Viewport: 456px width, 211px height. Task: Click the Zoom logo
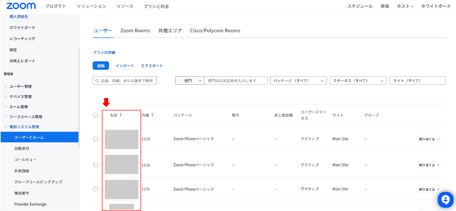click(x=21, y=6)
